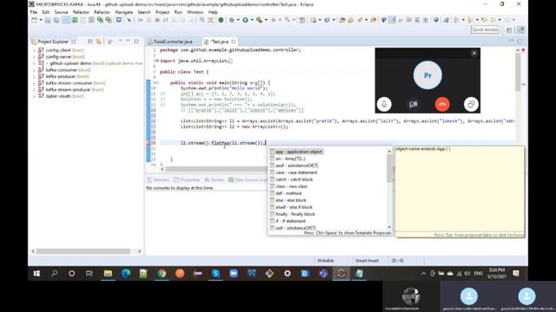Select the kafka-stream-producer project
The width and height of the screenshot is (556, 312).
point(68,89)
